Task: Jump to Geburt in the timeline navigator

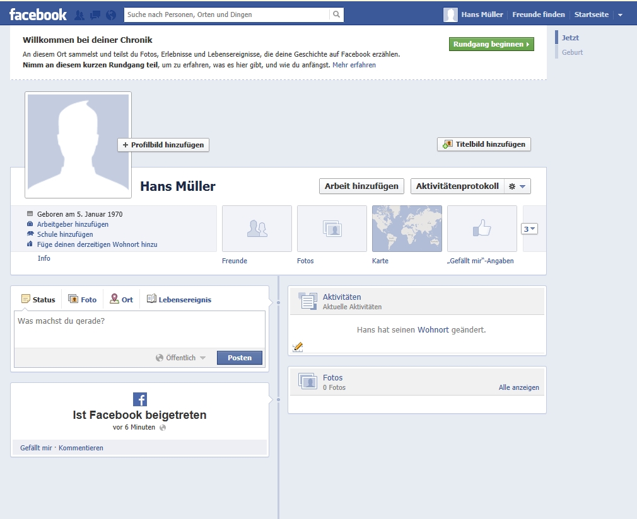Action: (573, 52)
